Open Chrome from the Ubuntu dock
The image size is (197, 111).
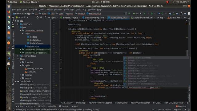[x=9, y=17]
